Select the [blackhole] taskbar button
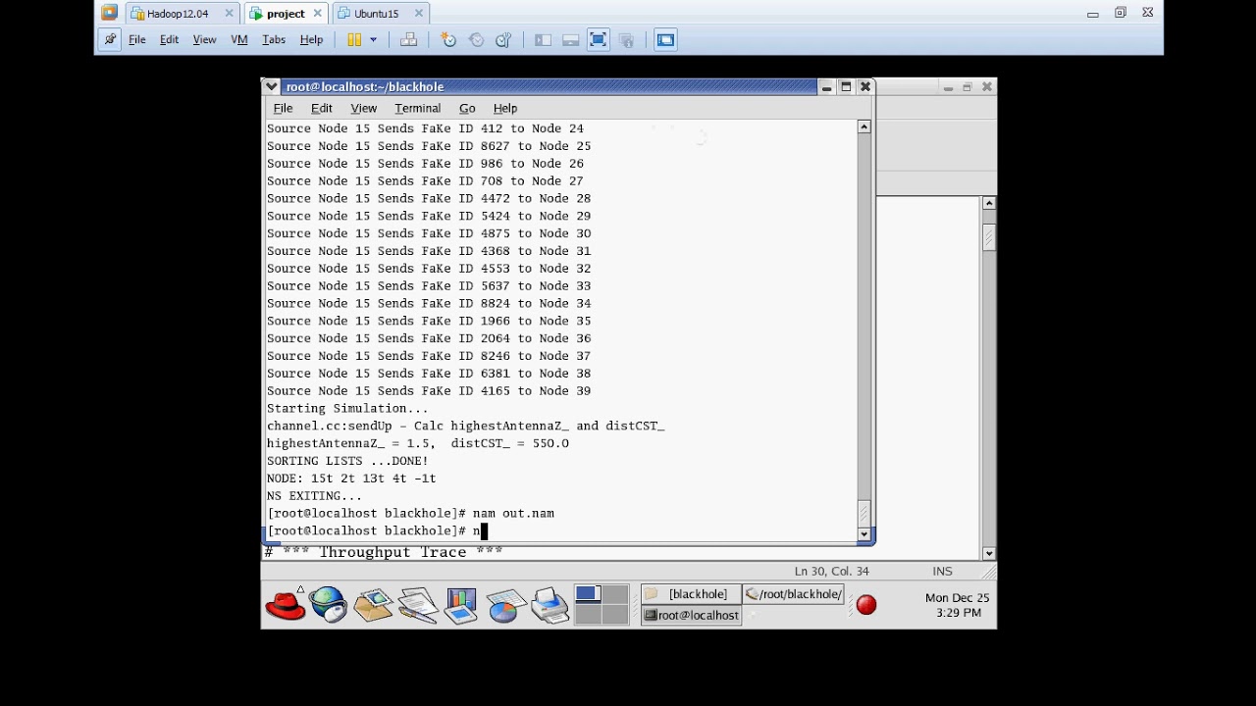This screenshot has height=706, width=1256. click(x=691, y=594)
